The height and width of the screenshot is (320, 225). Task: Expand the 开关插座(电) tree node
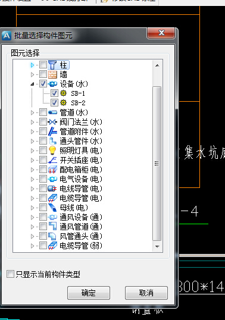pos(32,160)
